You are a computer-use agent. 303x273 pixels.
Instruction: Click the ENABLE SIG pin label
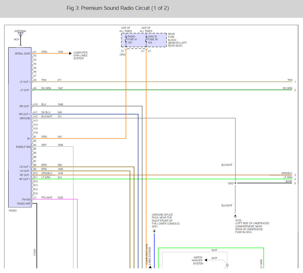coord(23,147)
